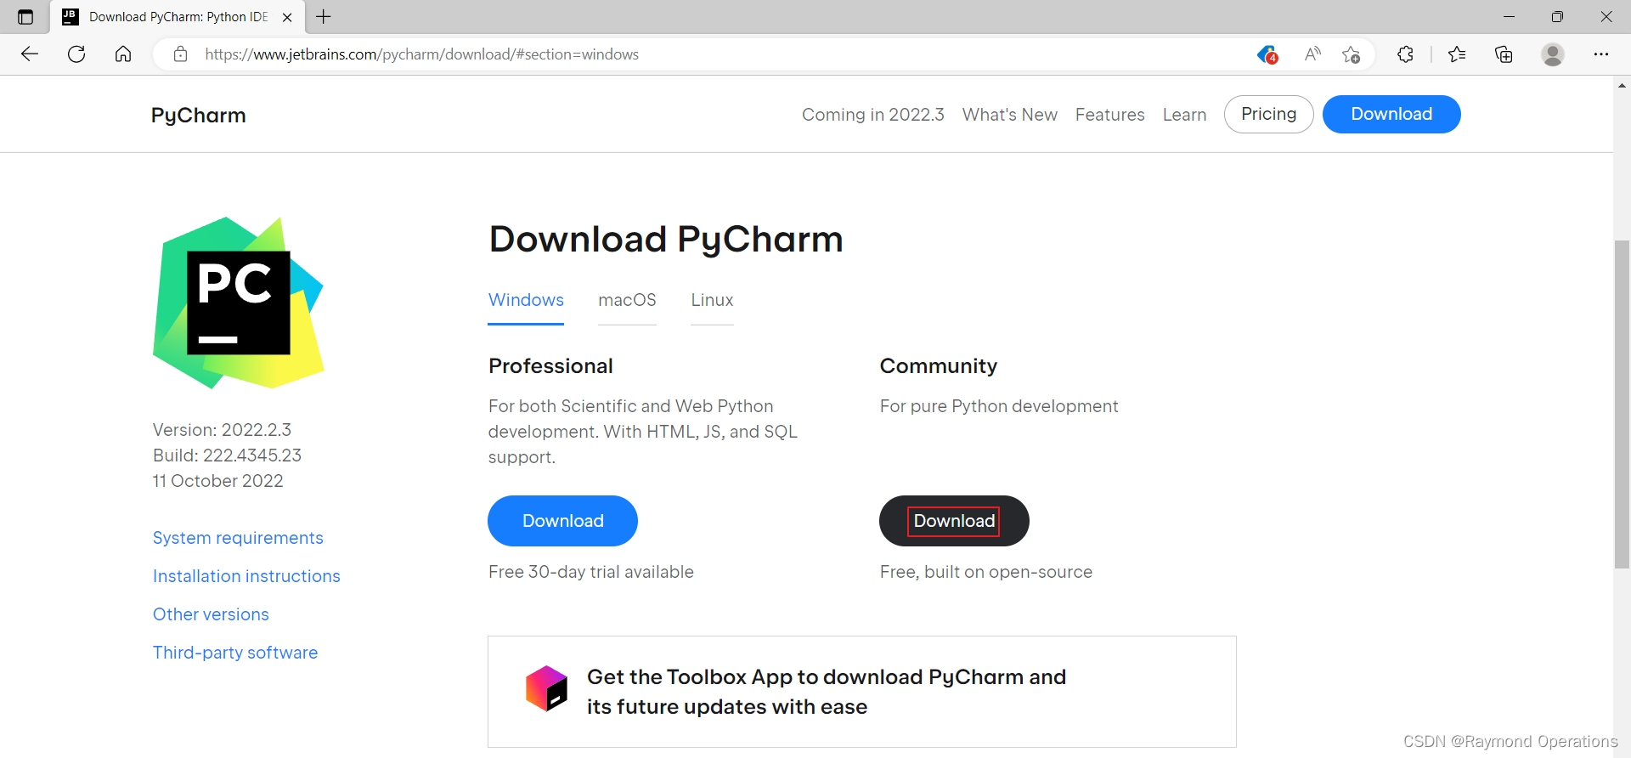Click the PyCharm site title

(x=199, y=115)
